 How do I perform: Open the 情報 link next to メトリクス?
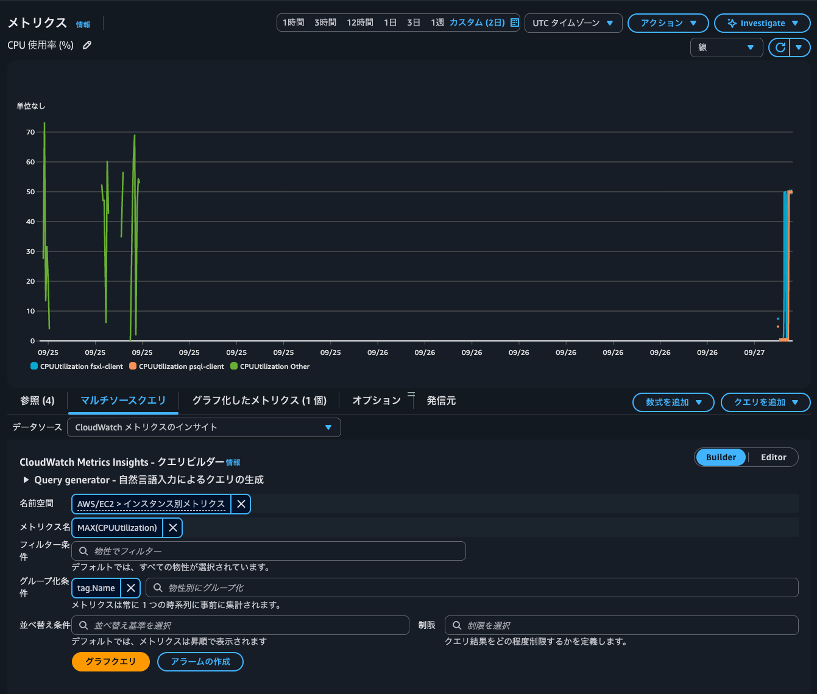coord(83,24)
